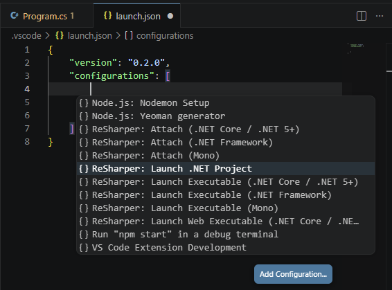Viewport: 392px width, 290px height.
Task: Click the "version" key in the code
Action: pyautogui.click(x=93, y=63)
